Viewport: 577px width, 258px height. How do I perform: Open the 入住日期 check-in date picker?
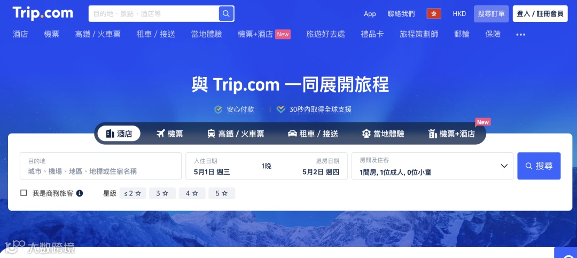click(x=212, y=166)
